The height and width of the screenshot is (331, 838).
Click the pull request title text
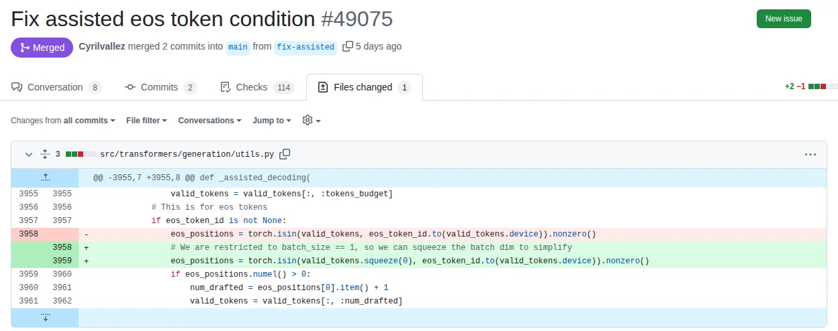point(163,19)
